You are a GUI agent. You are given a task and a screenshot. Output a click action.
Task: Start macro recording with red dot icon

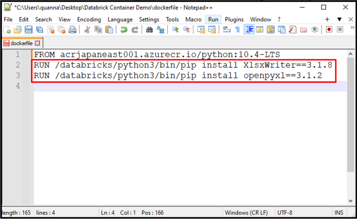coord(329,30)
